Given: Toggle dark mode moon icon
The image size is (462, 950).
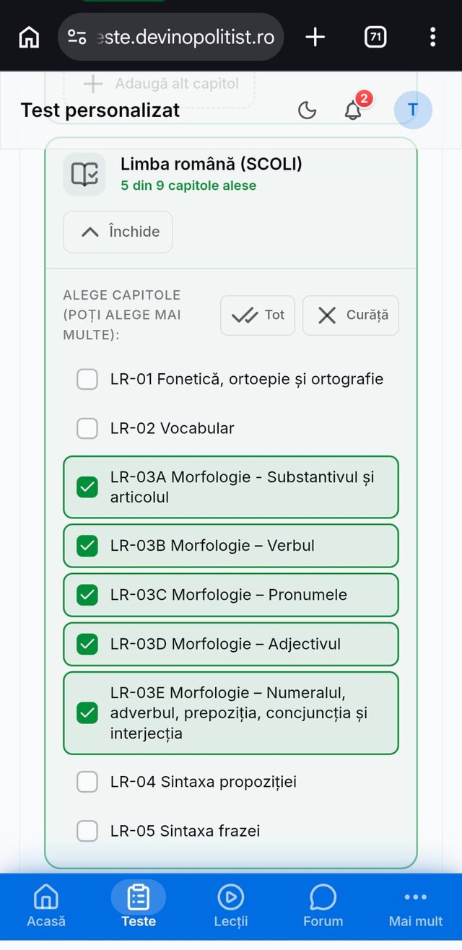Looking at the screenshot, I should click(x=308, y=110).
